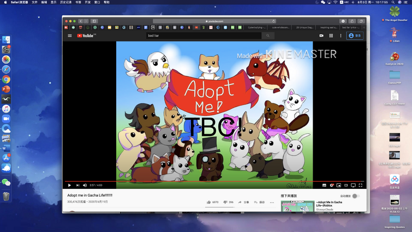Mute the video volume speaker icon
This screenshot has height=232, width=412.
85,185
